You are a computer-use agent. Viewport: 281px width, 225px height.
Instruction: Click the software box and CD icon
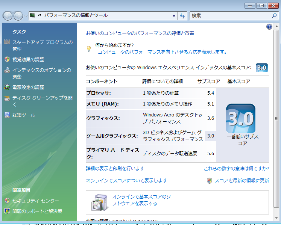click(x=99, y=202)
